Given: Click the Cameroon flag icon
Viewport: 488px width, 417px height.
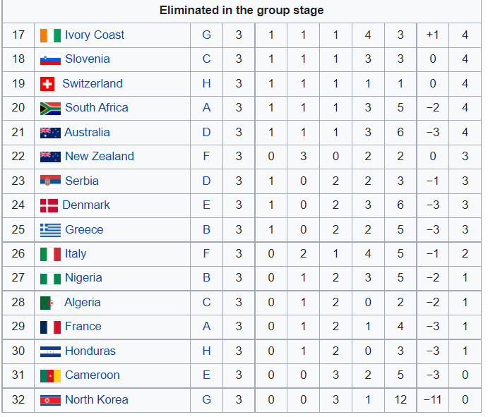Looking at the screenshot, I should point(50,376).
